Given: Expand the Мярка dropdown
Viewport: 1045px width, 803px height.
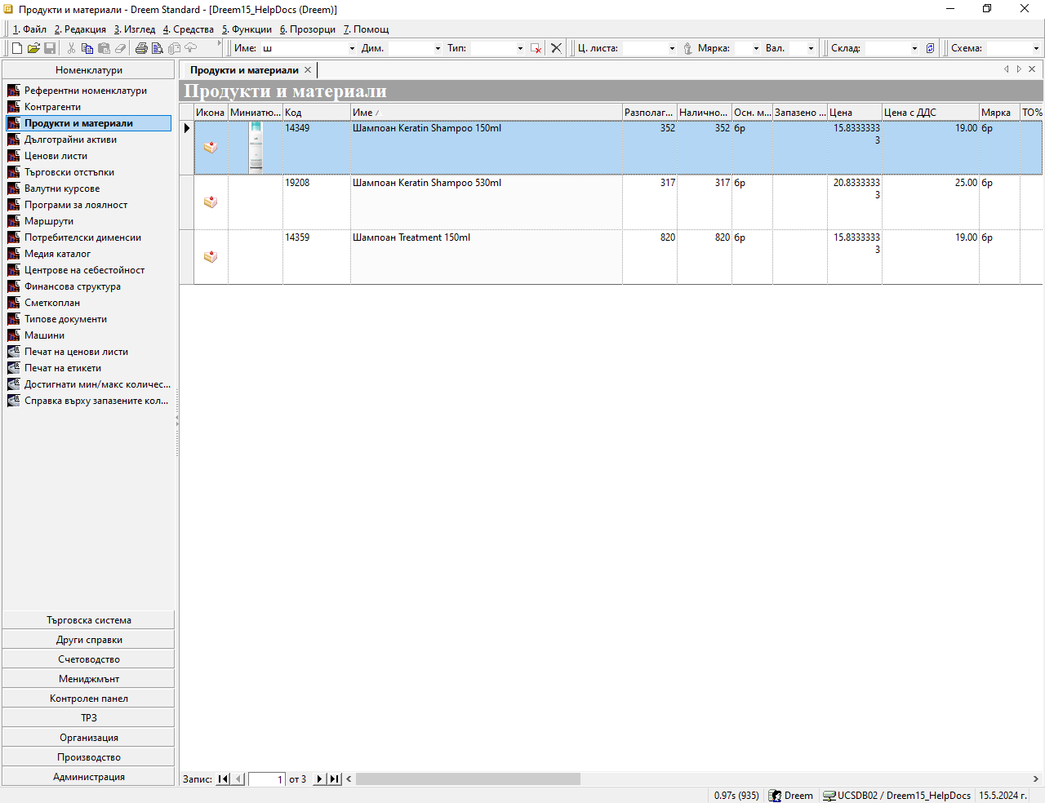Looking at the screenshot, I should 756,48.
